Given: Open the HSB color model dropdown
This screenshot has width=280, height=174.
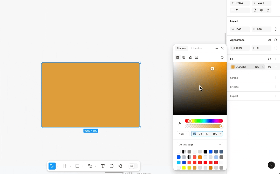Looking at the screenshot, I should 183,134.
